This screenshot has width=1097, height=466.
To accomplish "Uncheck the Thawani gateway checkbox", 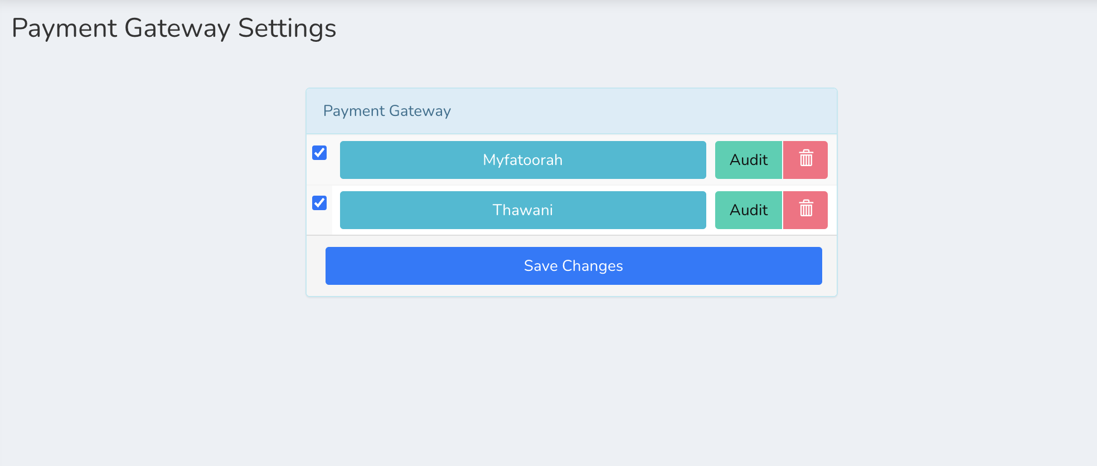I will click(319, 203).
